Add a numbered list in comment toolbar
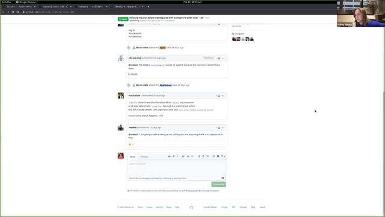This screenshot has height=217, width=385. pyautogui.click(x=203, y=157)
